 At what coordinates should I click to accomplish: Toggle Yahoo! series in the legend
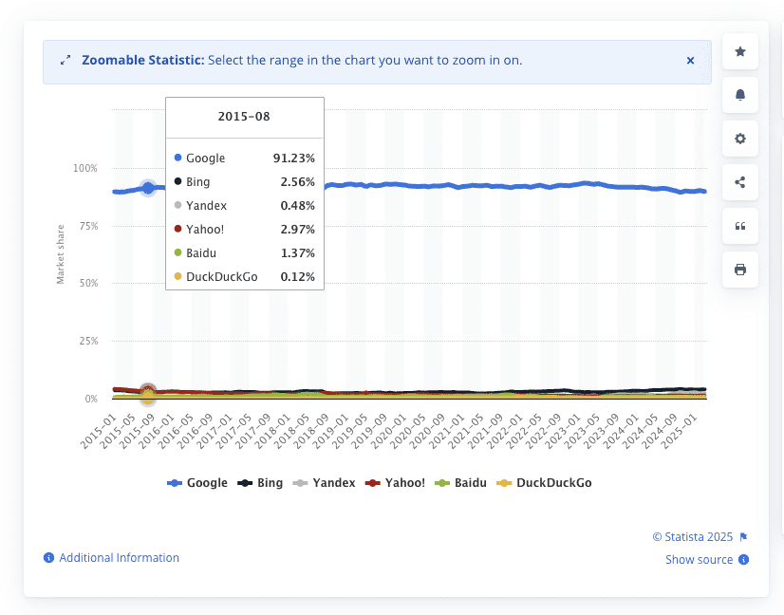pos(395,483)
